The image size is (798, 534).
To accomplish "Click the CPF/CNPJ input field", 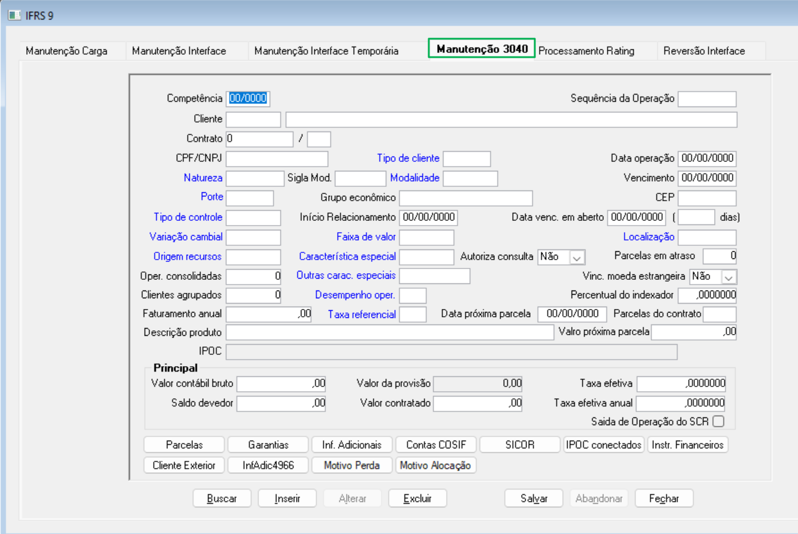I will click(277, 159).
